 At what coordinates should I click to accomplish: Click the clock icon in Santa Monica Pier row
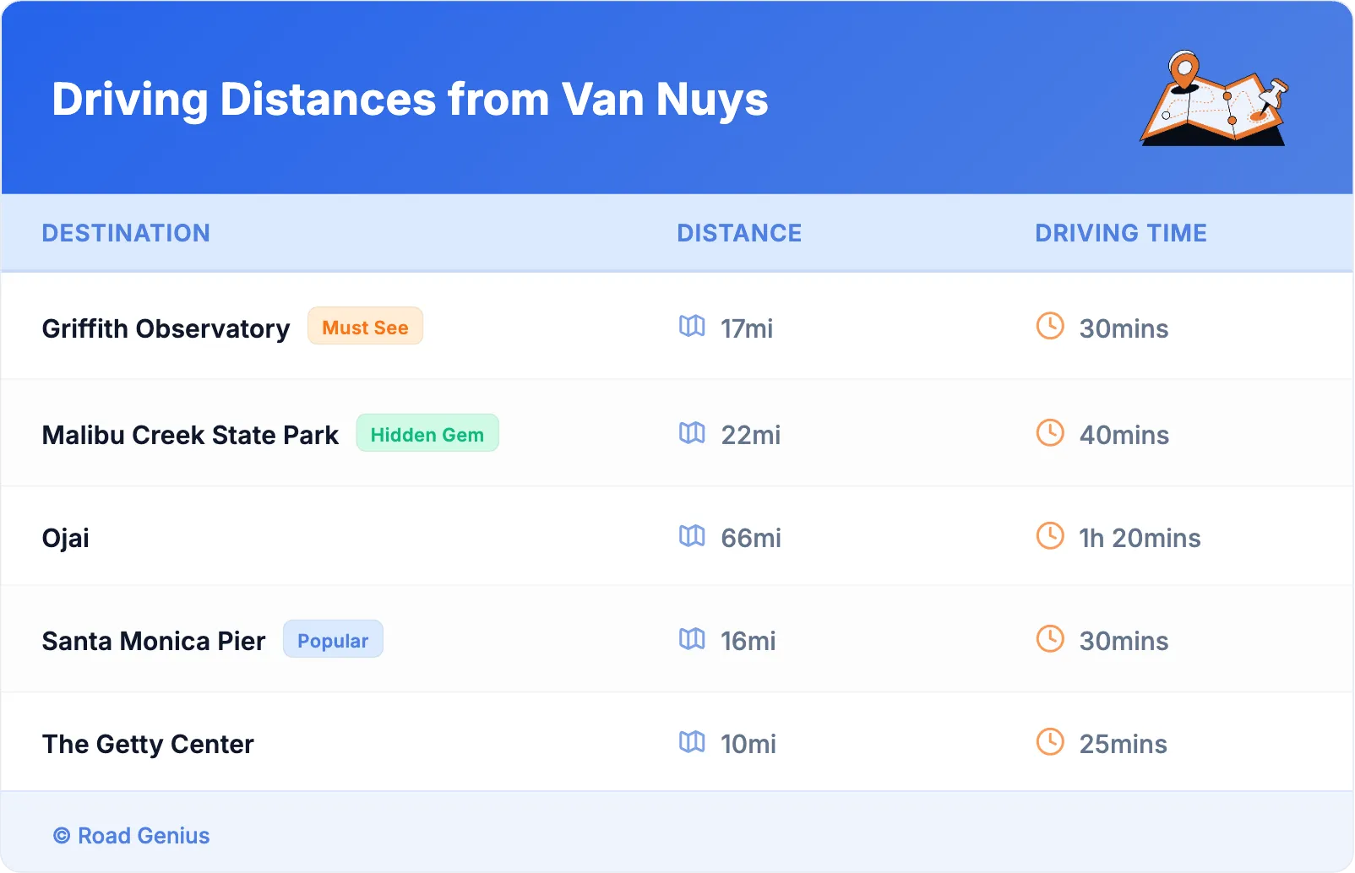1050,639
